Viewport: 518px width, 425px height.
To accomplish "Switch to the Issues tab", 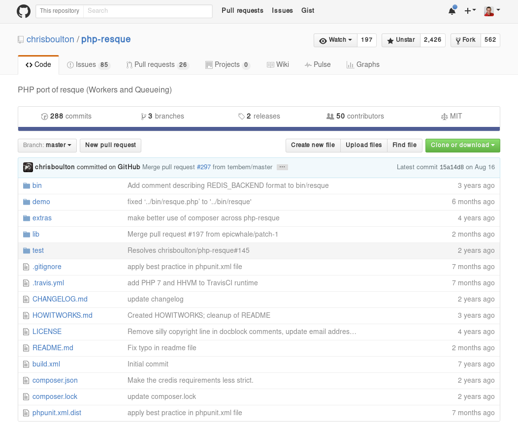I will coord(88,64).
